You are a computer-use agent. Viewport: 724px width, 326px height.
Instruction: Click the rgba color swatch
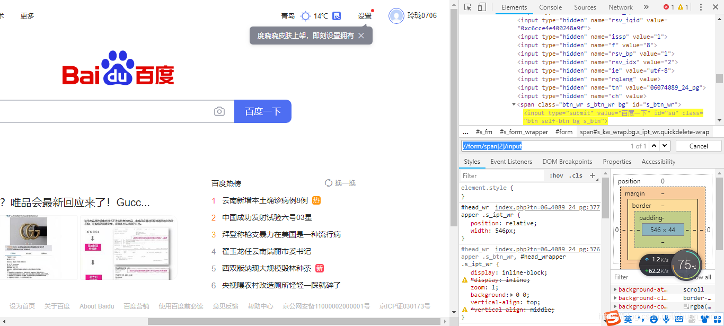(686, 306)
